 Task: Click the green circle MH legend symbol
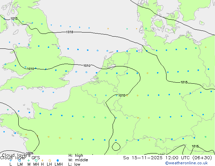[36, 160]
